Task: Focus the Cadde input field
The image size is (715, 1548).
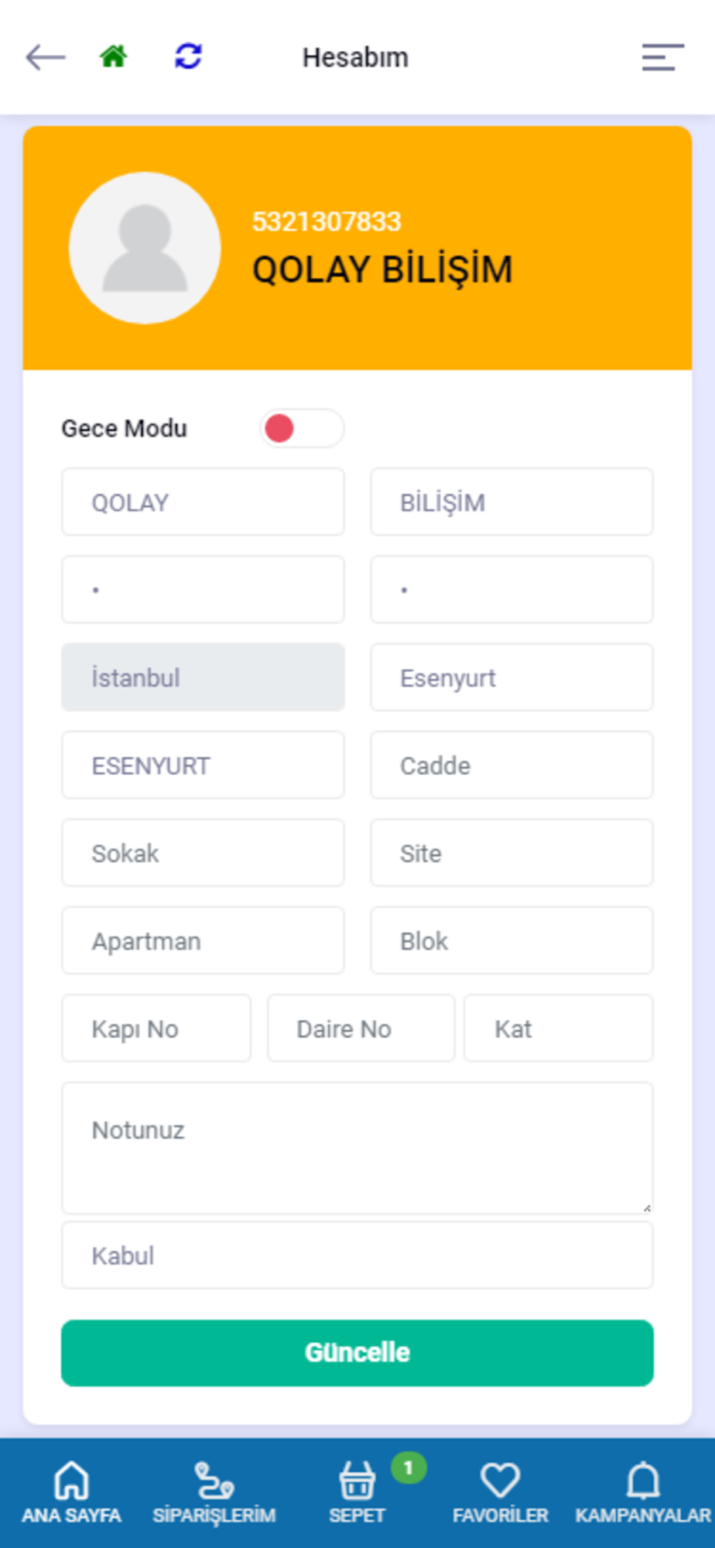Action: [511, 765]
